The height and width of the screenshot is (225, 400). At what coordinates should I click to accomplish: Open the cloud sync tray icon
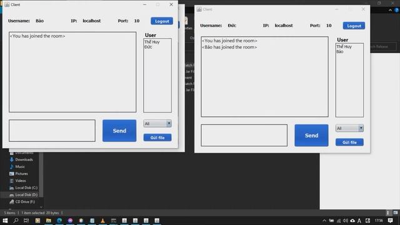(352, 221)
